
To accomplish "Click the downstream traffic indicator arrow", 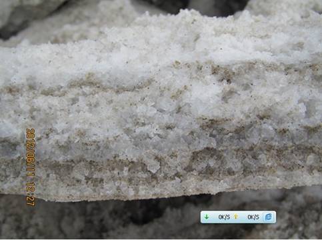I will tap(207, 217).
